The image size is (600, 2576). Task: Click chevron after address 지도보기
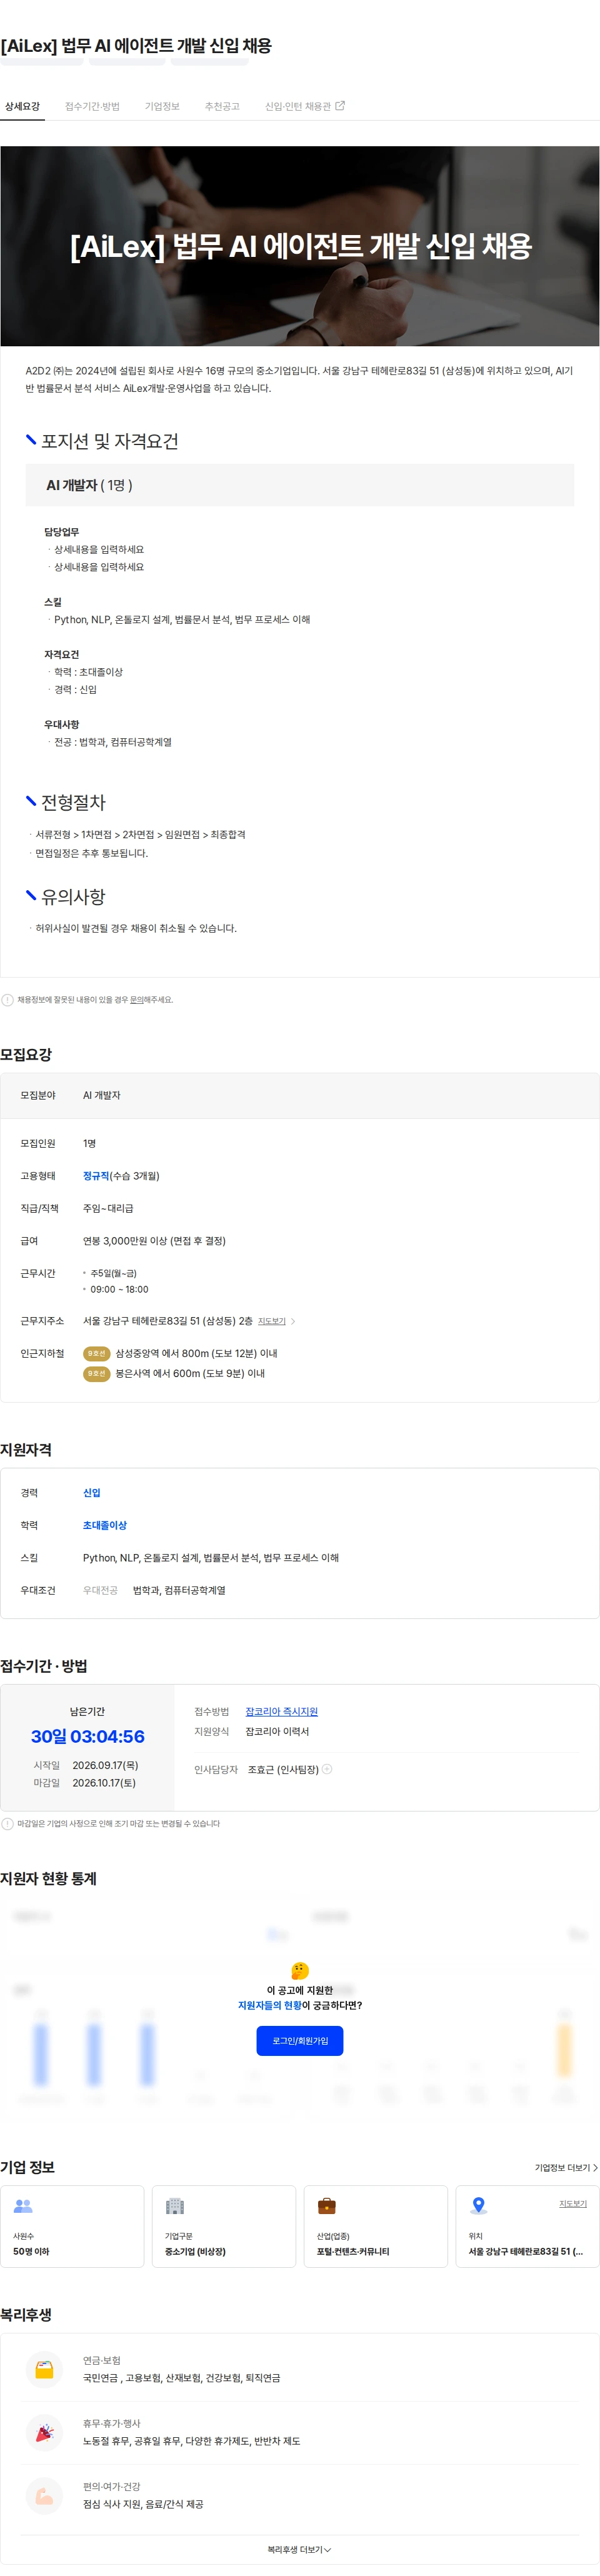[292, 1321]
